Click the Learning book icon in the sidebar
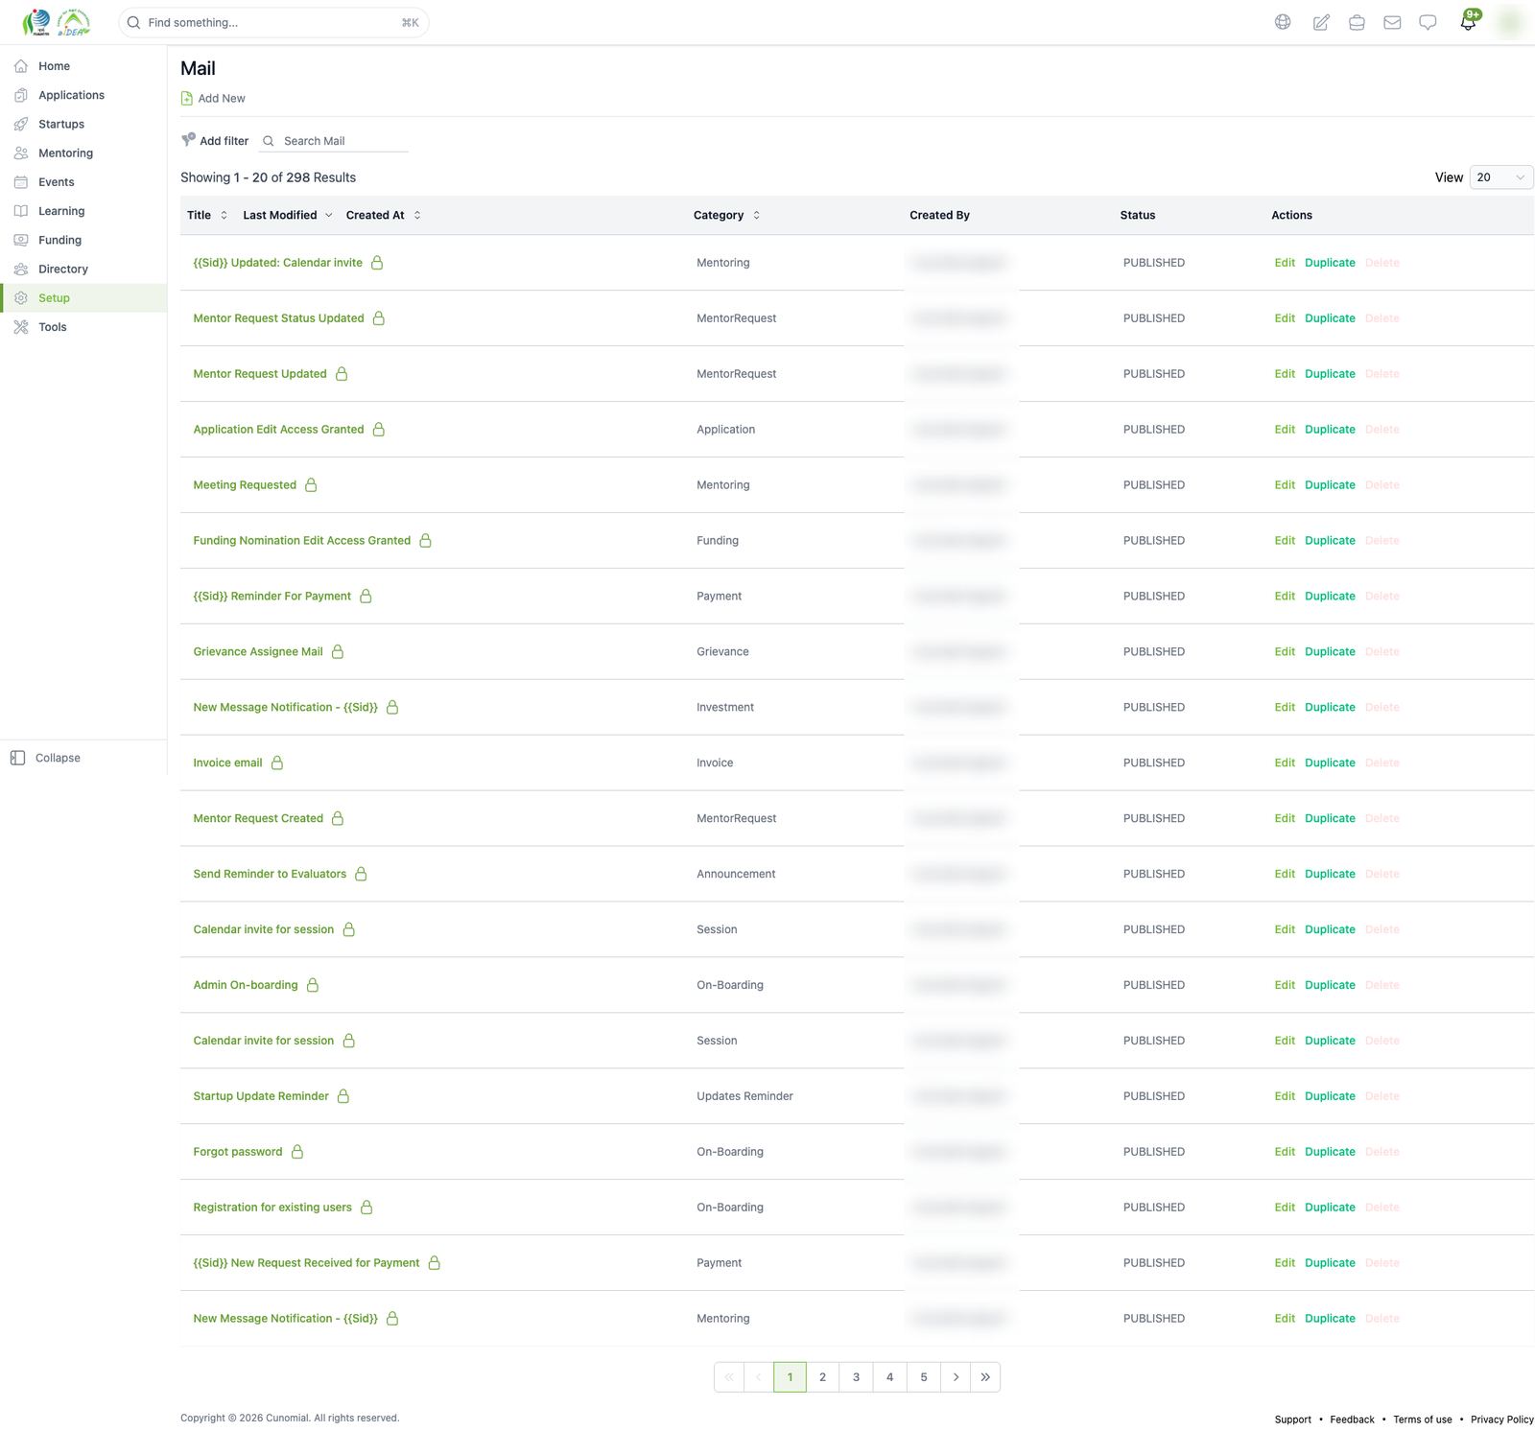 point(21,211)
